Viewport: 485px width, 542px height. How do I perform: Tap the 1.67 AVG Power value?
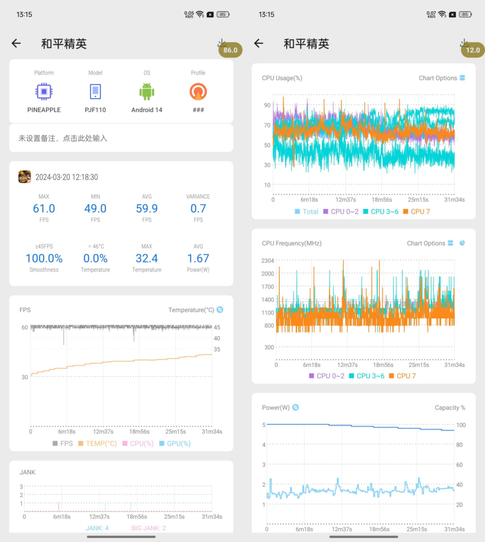[198, 258]
